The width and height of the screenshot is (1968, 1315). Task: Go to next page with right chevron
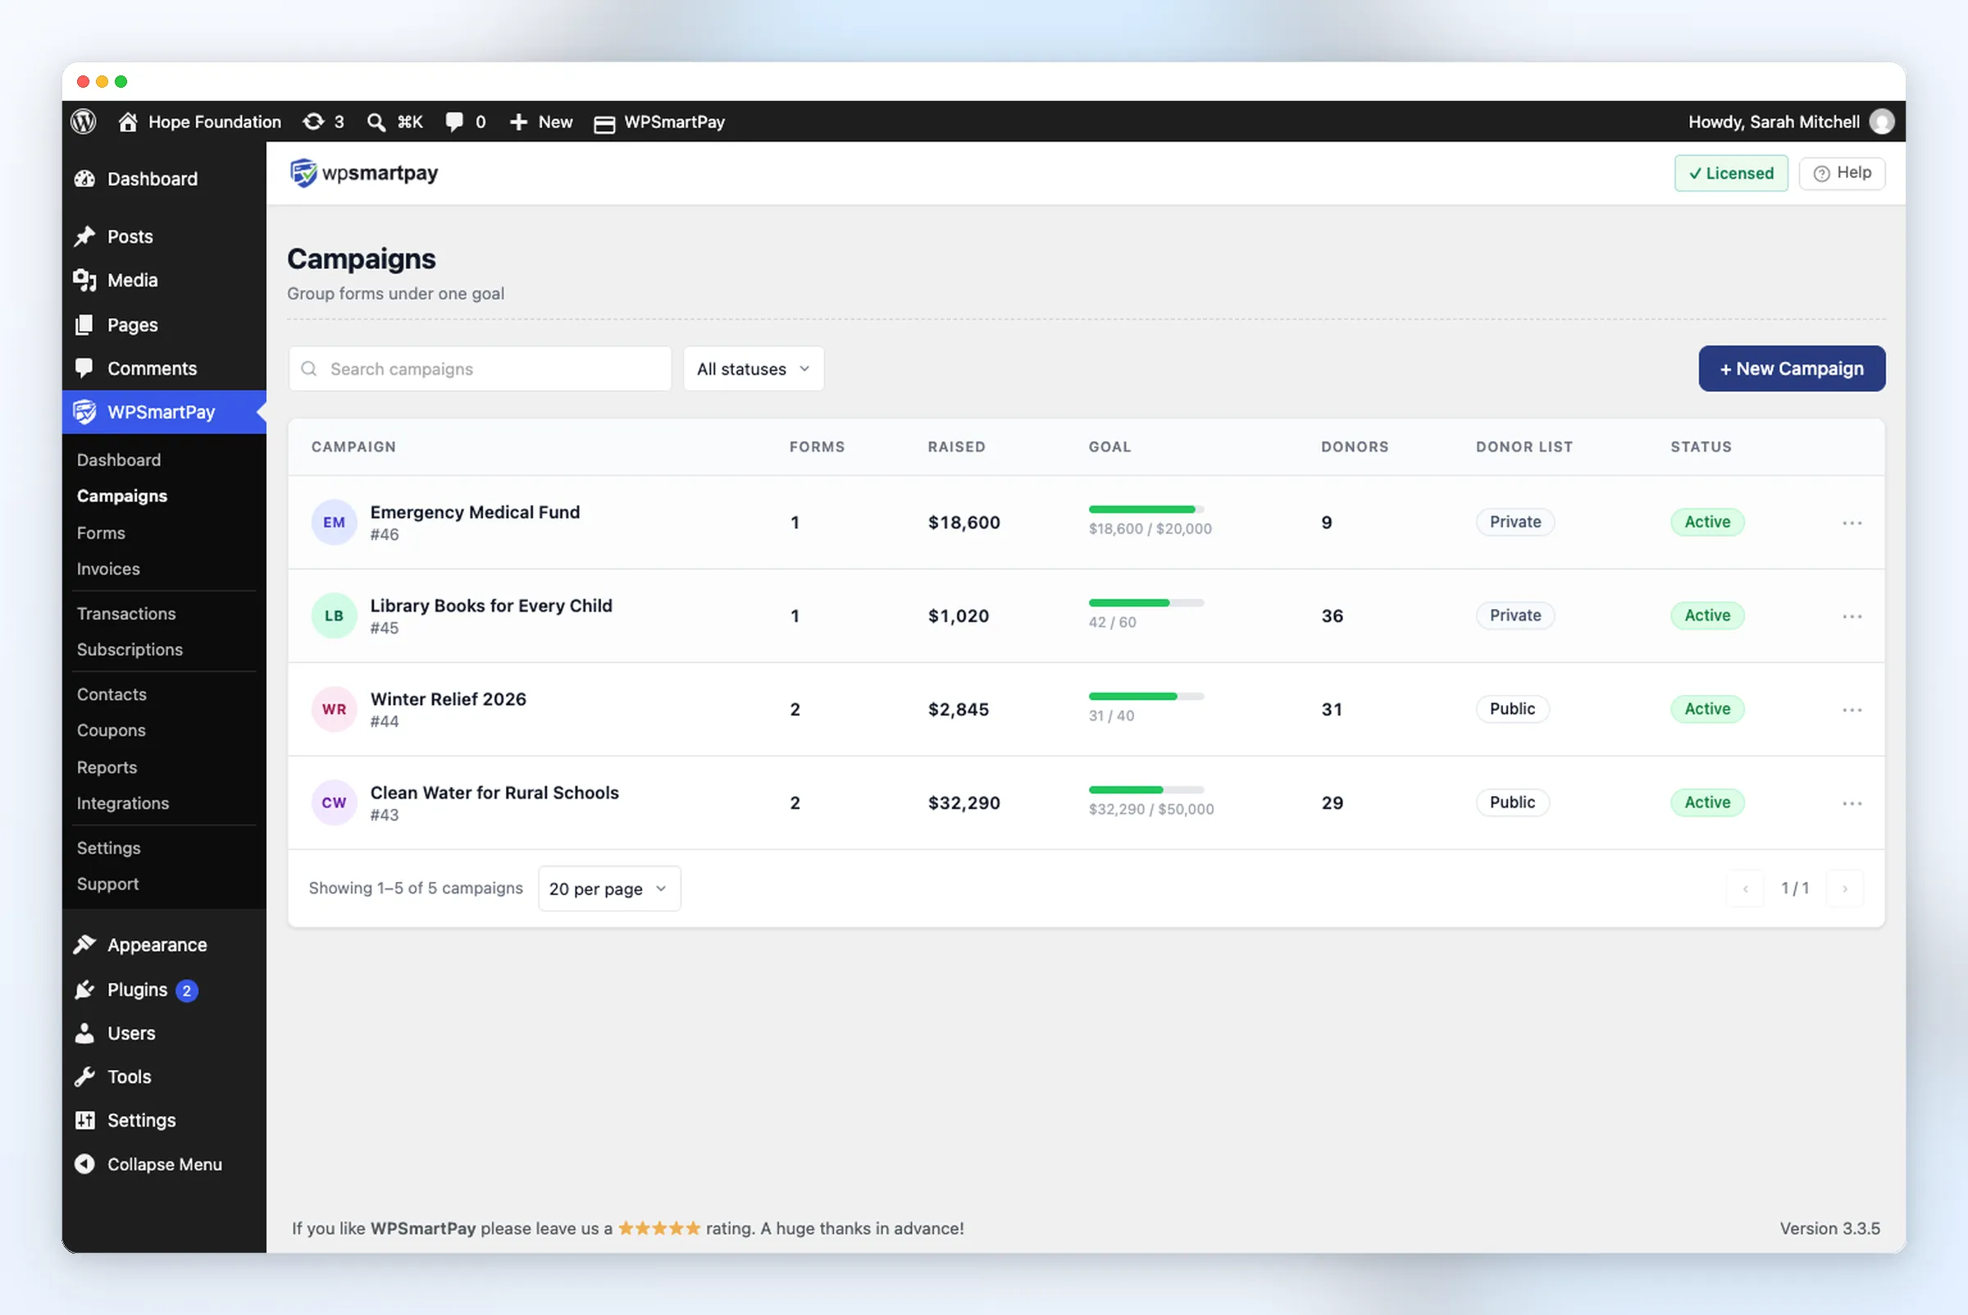coord(1845,888)
